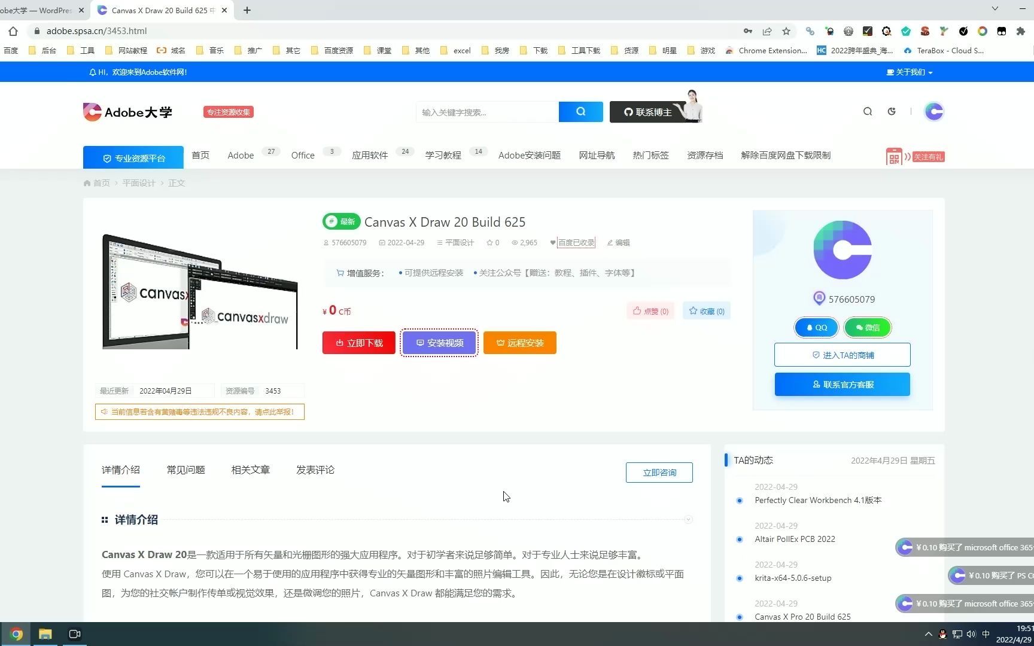Select the 网址导航 navigation menu item
1034x646 pixels.
tap(596, 155)
